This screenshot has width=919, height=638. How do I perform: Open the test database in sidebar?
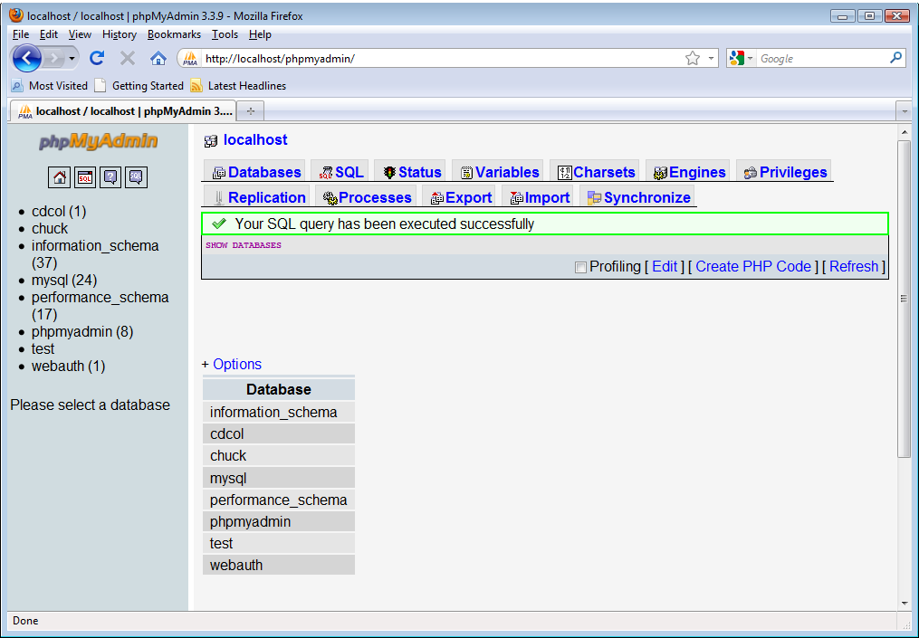[43, 348]
